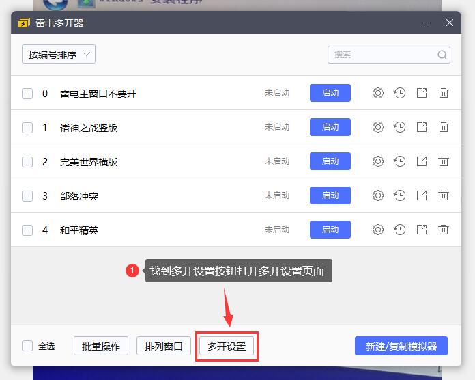The width and height of the screenshot is (475, 380).
Task: Tick checkbox for emulator 0 雷电主窗口不要开
Action: pyautogui.click(x=27, y=94)
